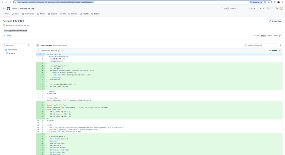Click the '1 file changed' text

click(x=46, y=45)
